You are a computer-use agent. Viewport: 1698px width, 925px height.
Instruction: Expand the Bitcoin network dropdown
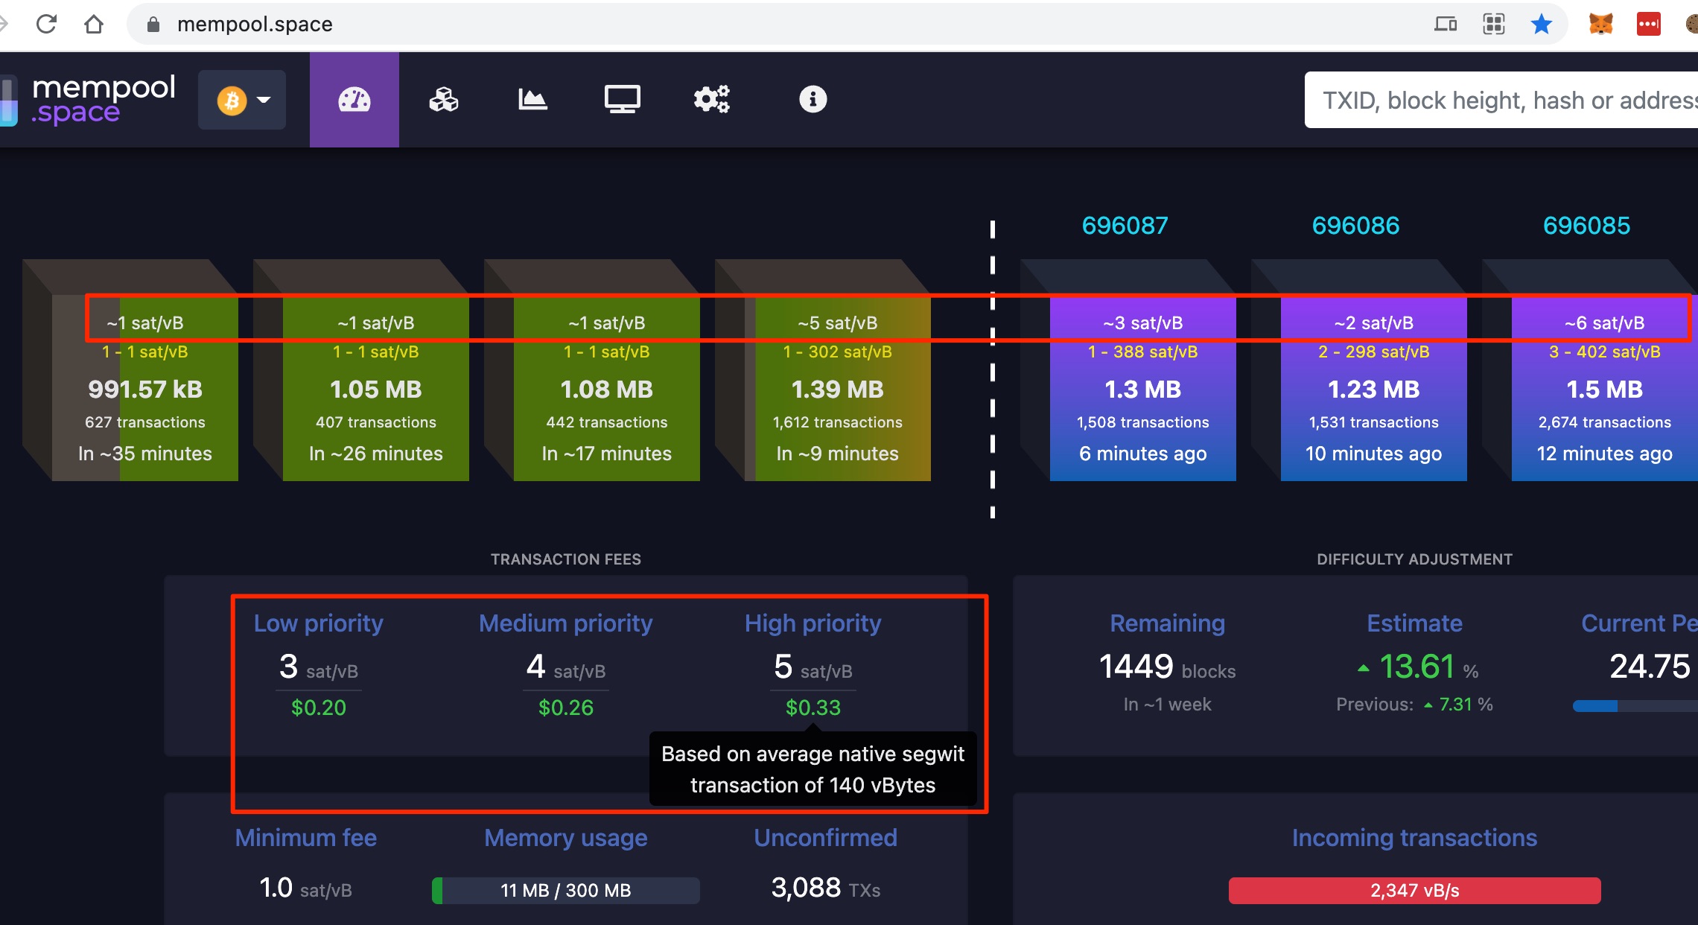[x=242, y=100]
